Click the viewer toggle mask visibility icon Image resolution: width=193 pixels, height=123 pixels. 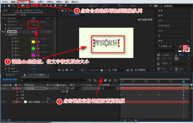pyautogui.click(x=86, y=70)
